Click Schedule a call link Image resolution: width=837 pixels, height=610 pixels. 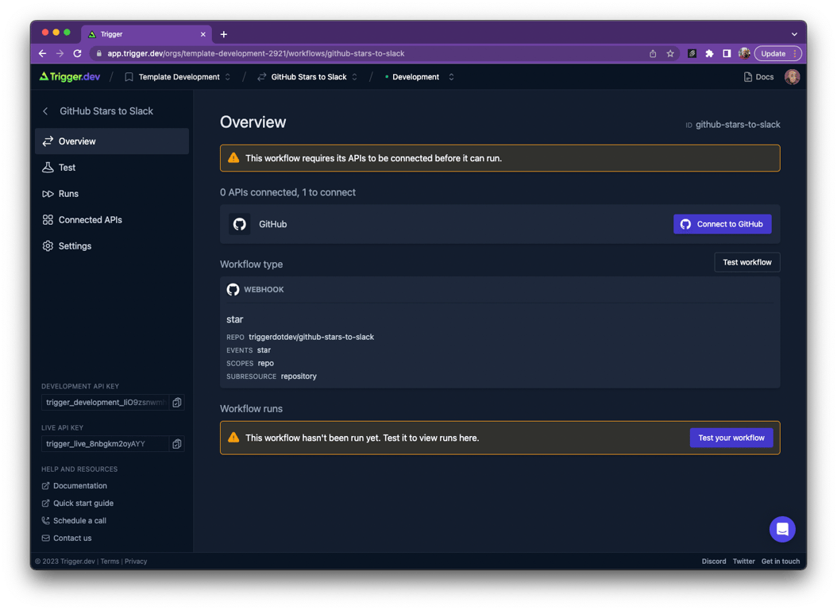point(74,521)
